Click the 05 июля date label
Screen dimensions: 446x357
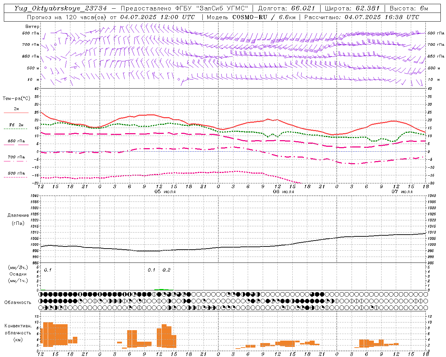point(165,192)
